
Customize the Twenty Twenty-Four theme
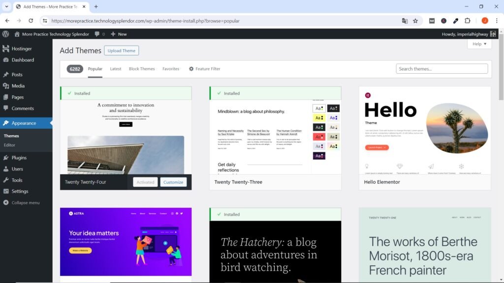173,182
